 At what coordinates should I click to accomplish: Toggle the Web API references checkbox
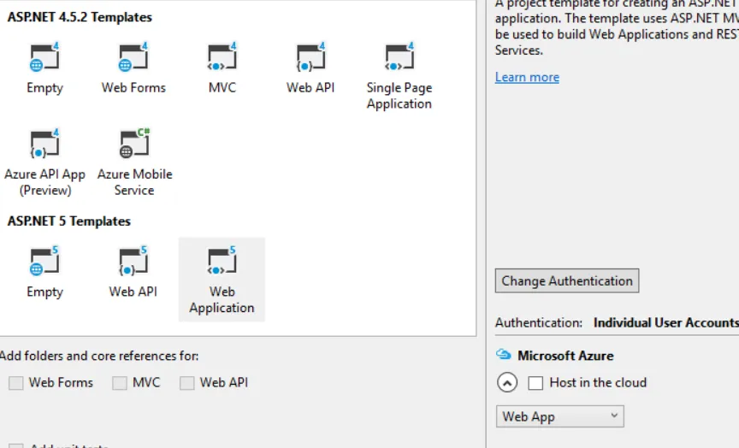coord(187,383)
